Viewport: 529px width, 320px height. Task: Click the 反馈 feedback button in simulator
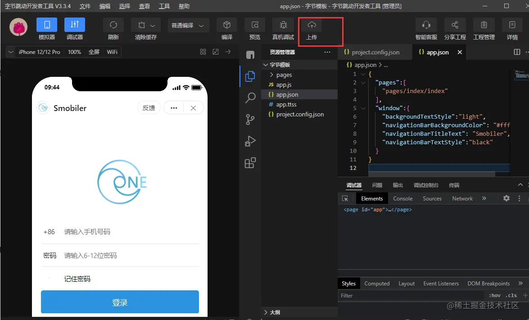pos(149,108)
